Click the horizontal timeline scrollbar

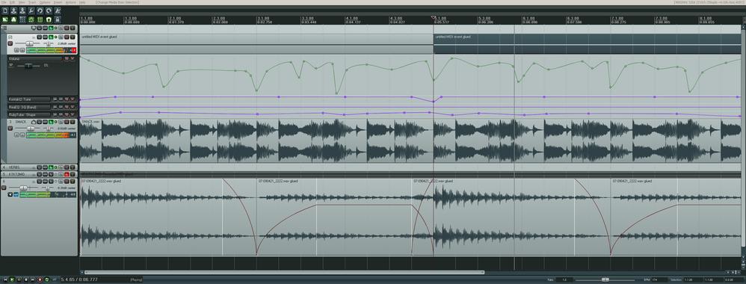284,273
